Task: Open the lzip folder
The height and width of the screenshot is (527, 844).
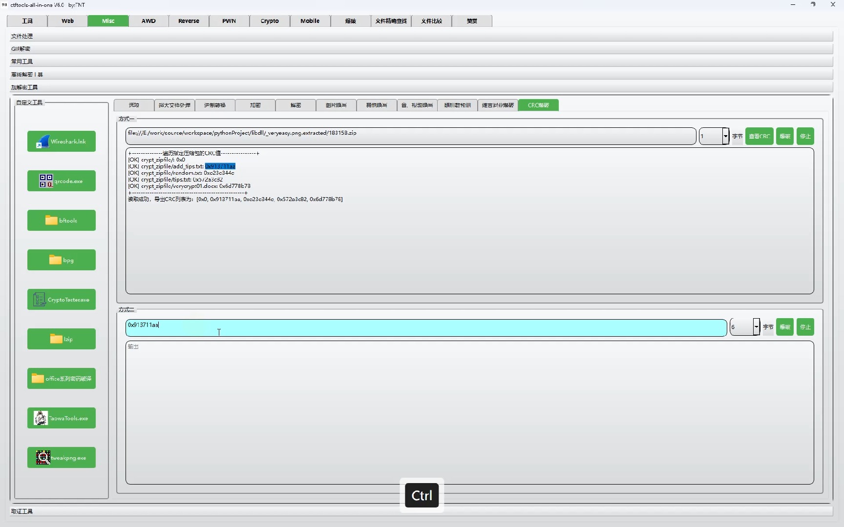Action: point(62,339)
